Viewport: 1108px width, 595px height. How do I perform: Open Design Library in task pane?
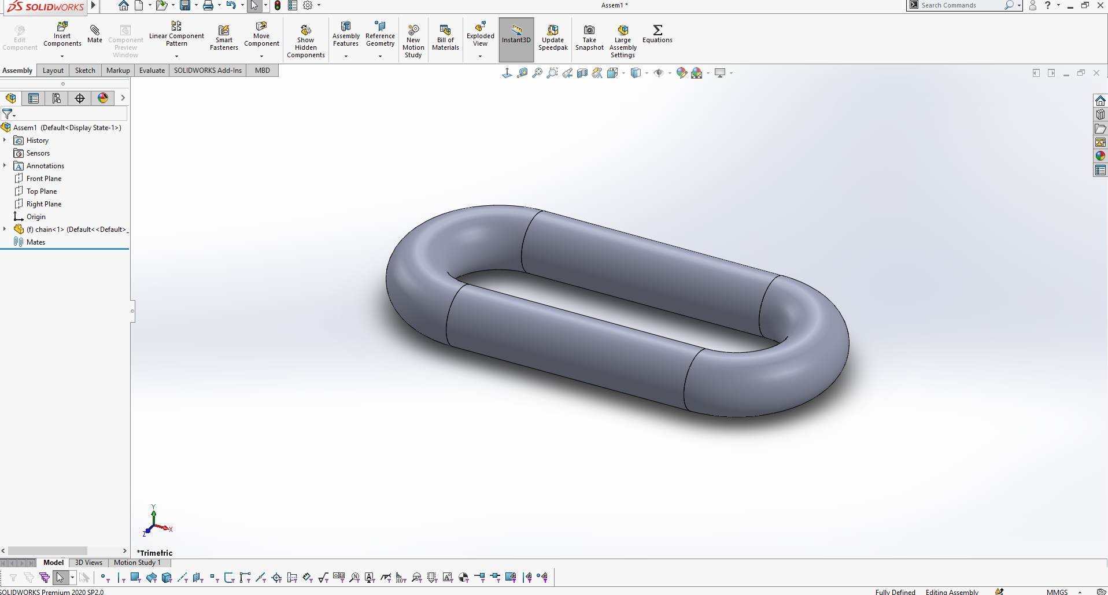(x=1100, y=114)
